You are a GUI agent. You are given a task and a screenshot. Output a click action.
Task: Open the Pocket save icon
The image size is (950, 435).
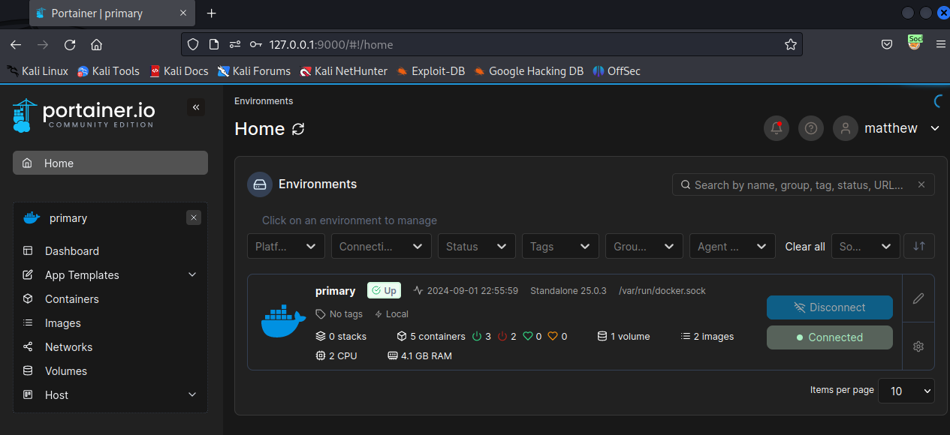pyautogui.click(x=887, y=44)
